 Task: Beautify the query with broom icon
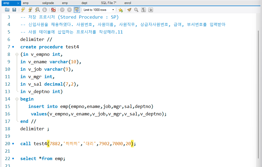(129, 10)
